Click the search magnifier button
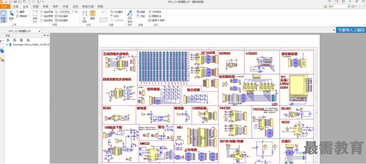The image size is (366, 164). (349, 7)
